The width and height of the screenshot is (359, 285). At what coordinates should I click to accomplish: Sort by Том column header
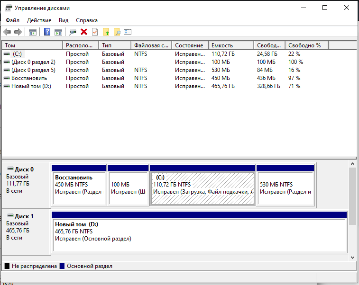(x=32, y=45)
